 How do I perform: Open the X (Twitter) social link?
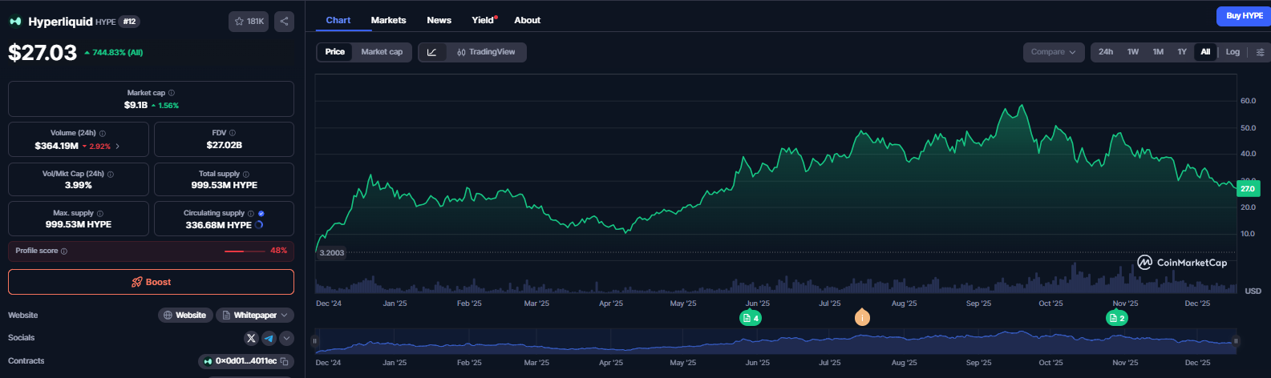pos(251,339)
